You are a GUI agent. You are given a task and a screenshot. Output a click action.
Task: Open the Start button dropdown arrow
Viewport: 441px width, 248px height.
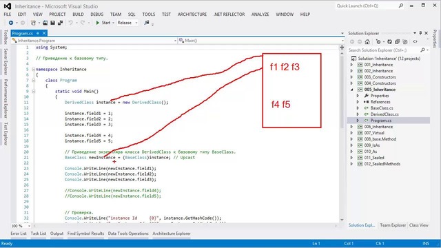pos(113,23)
